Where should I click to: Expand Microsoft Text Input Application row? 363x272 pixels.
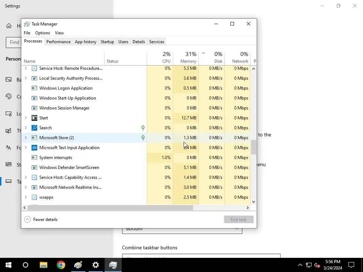point(26,148)
